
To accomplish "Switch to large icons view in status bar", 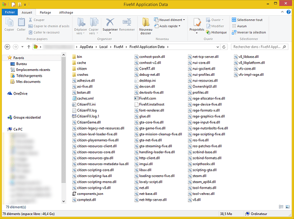I will (287, 207).
